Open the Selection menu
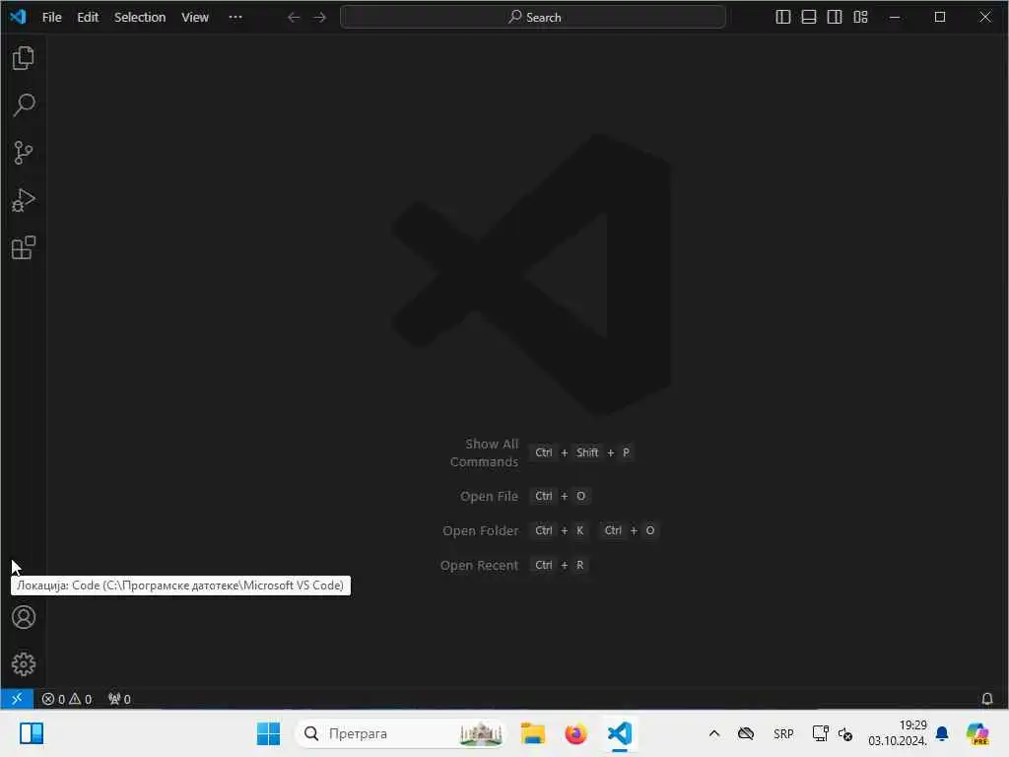Screen dimensions: 1009x757 pos(140,18)
